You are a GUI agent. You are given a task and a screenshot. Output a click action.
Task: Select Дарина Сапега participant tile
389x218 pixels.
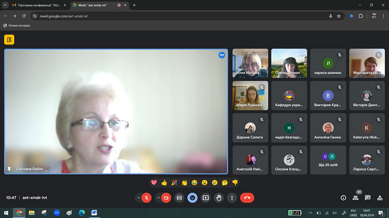(x=250, y=128)
